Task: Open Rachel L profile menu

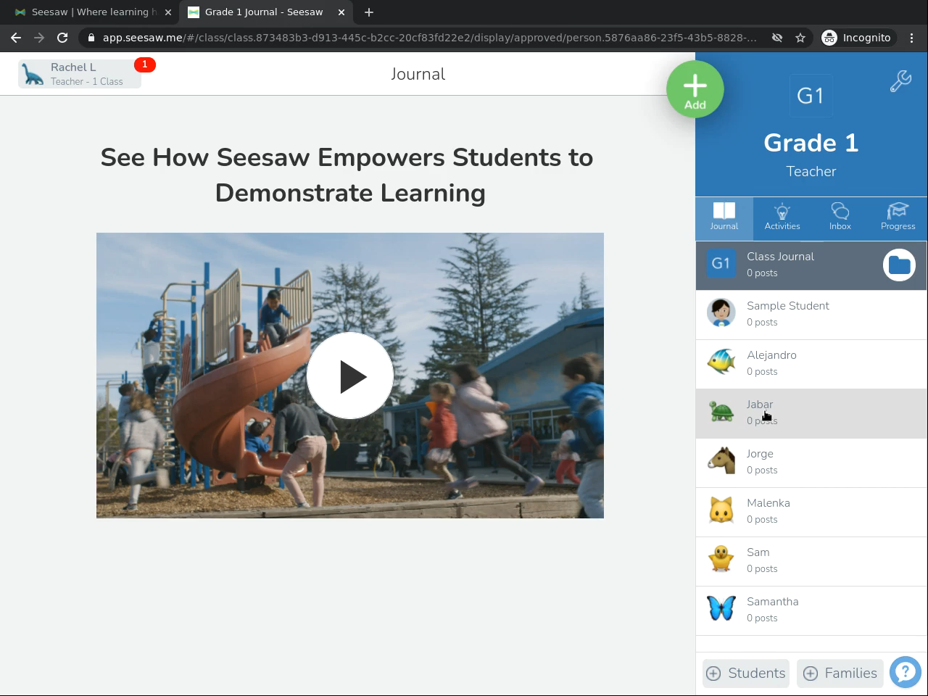Action: (80, 74)
